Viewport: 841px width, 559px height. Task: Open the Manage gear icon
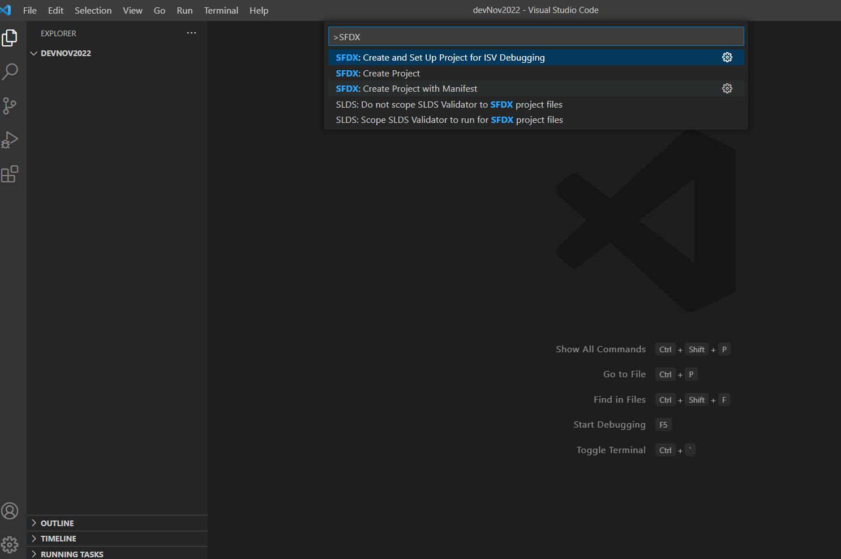click(x=10, y=545)
